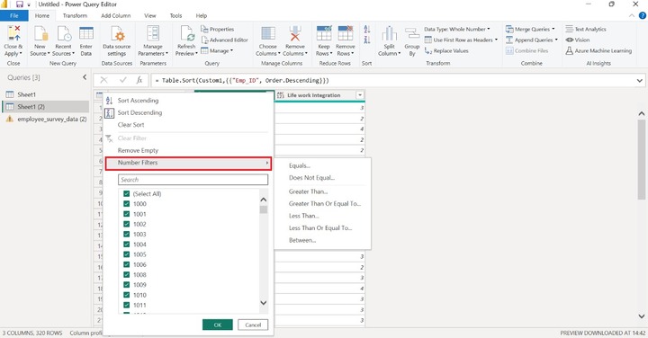Choose Greater Than Or Equal To filter

325,203
